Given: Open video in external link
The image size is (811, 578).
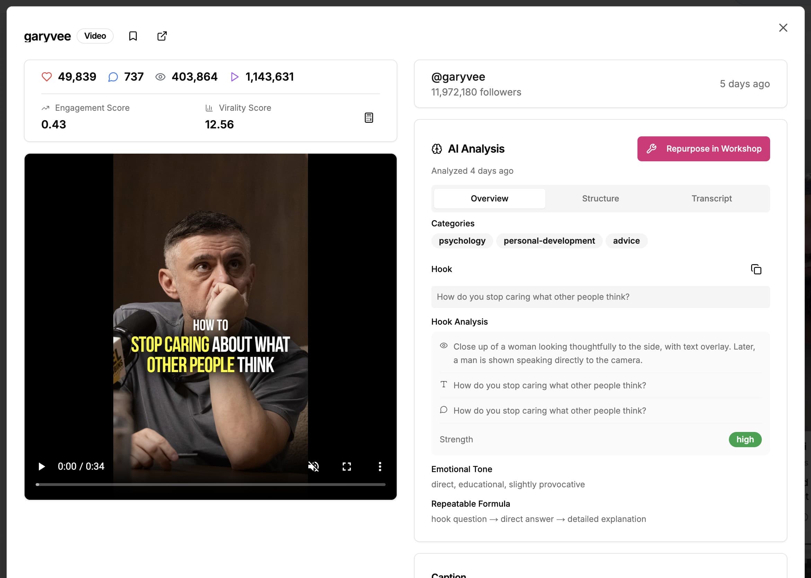Looking at the screenshot, I should tap(162, 36).
